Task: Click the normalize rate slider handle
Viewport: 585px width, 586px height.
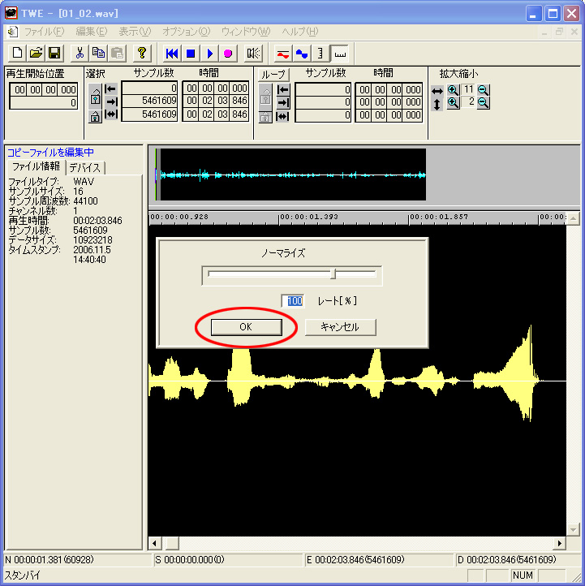Action: [x=333, y=274]
